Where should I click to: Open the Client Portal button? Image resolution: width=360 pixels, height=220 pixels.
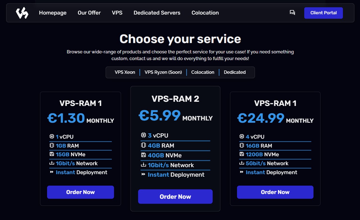323,13
